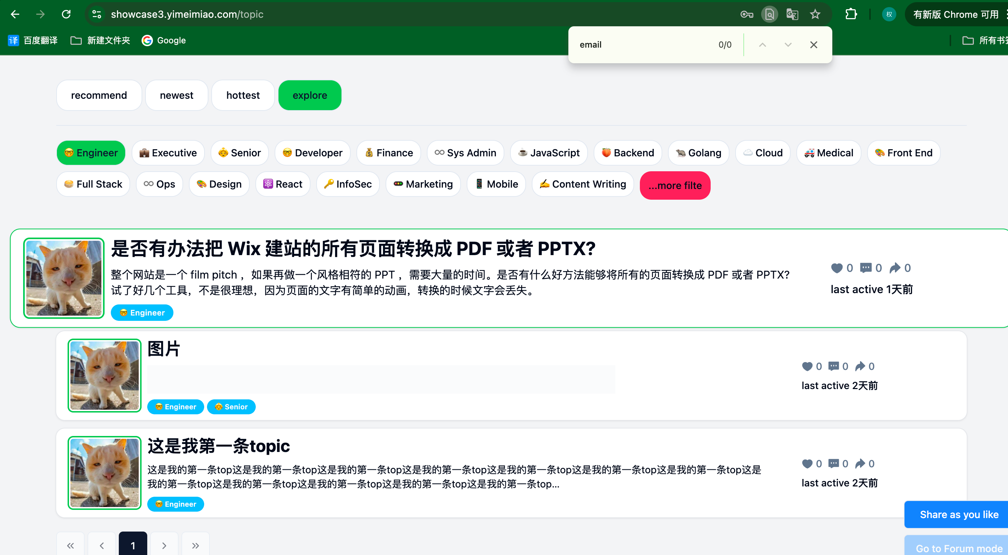Enable the Content Writing filter tag
Screen dimensions: 1008x555
coord(583,184)
